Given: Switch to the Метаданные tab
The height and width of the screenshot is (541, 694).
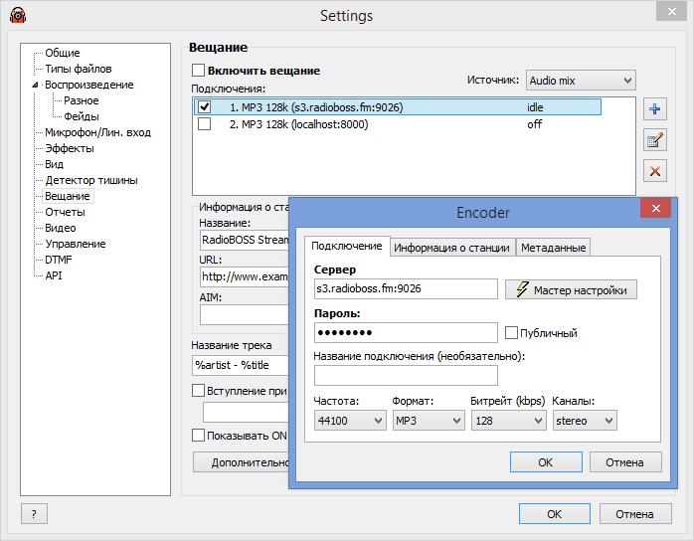Looking at the screenshot, I should coord(553,248).
